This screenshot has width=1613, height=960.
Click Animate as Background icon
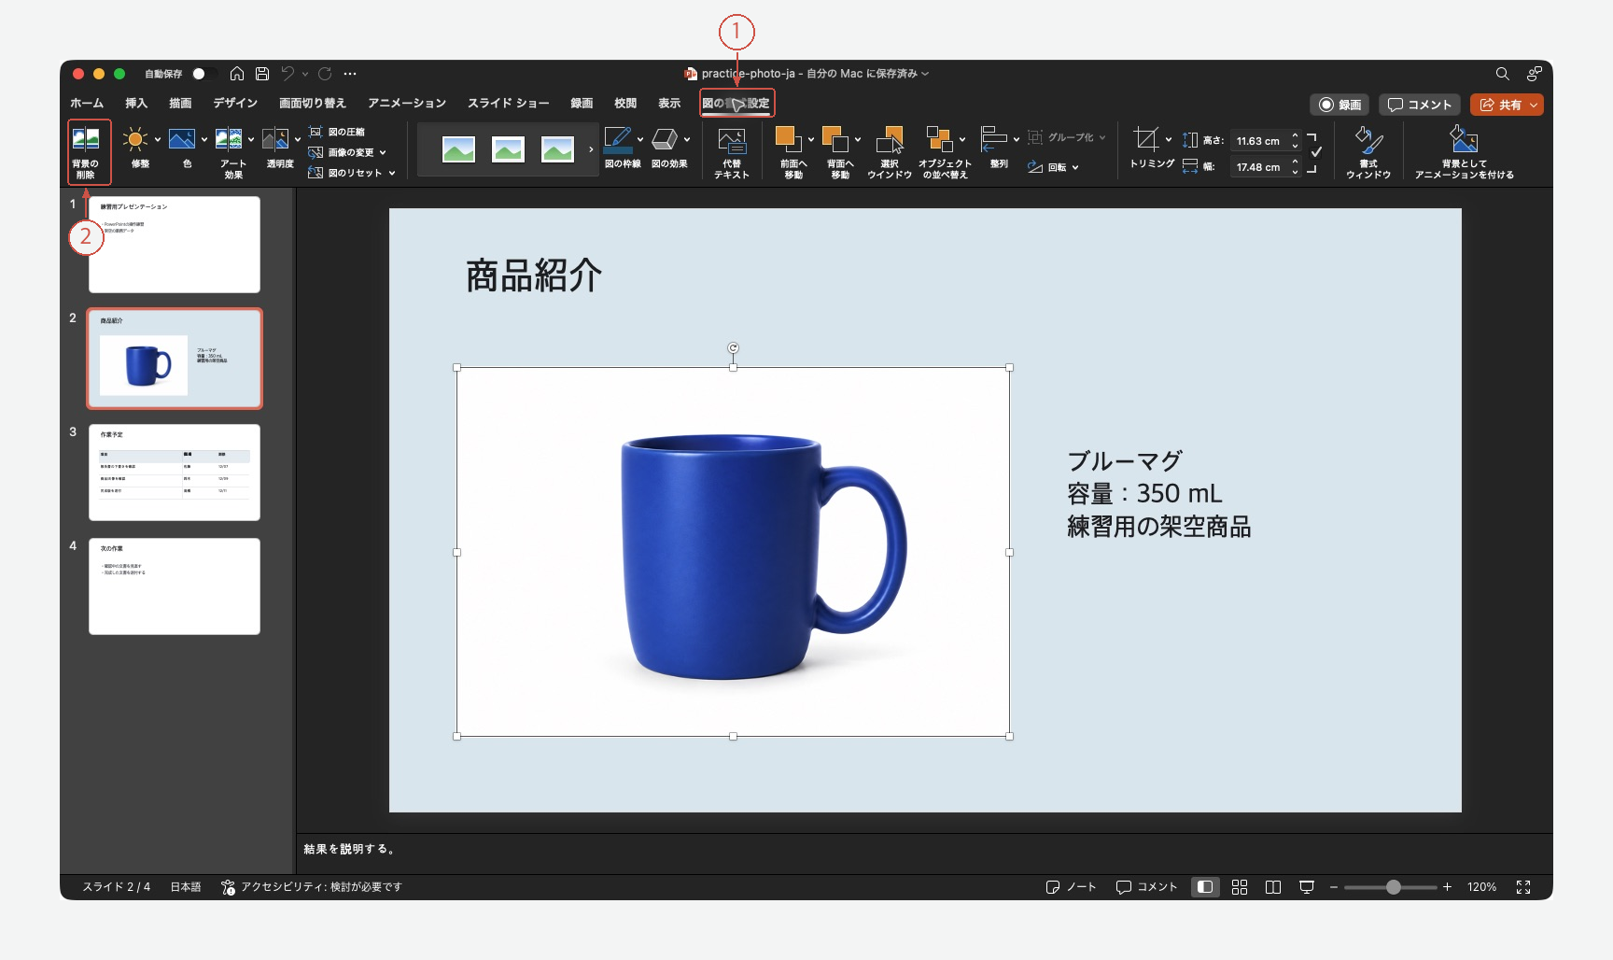[1464, 140]
